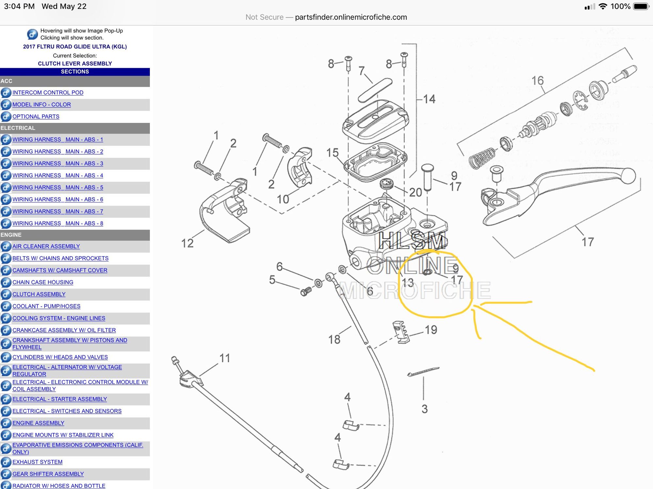The image size is (653, 489).
Task: Open CAMSHAFTS W/ CAMSHAFT COVER link
Action: [60, 271]
